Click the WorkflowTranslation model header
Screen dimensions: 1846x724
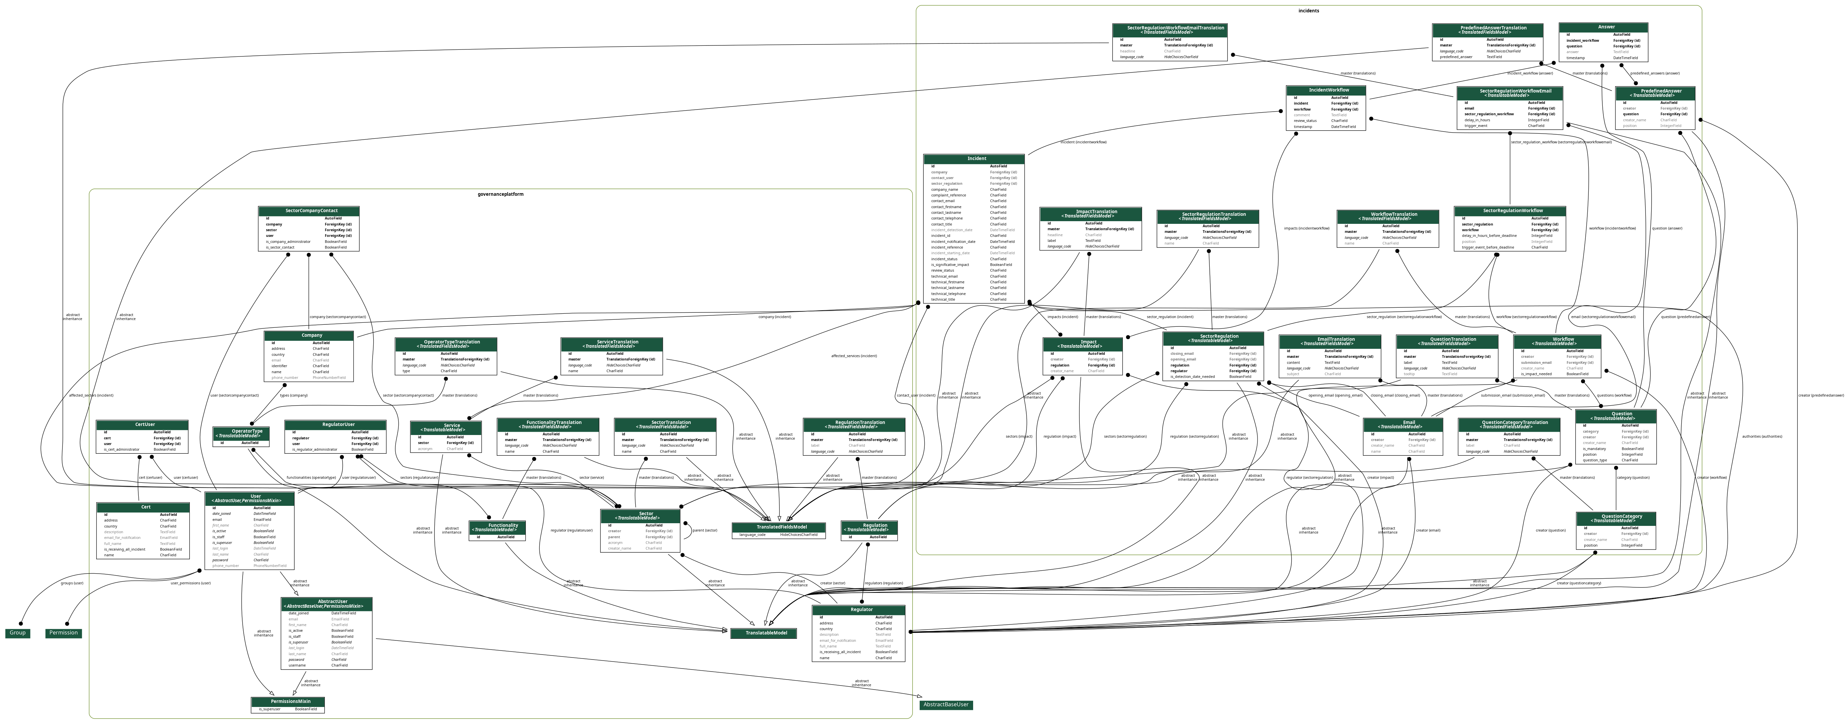click(x=1388, y=216)
